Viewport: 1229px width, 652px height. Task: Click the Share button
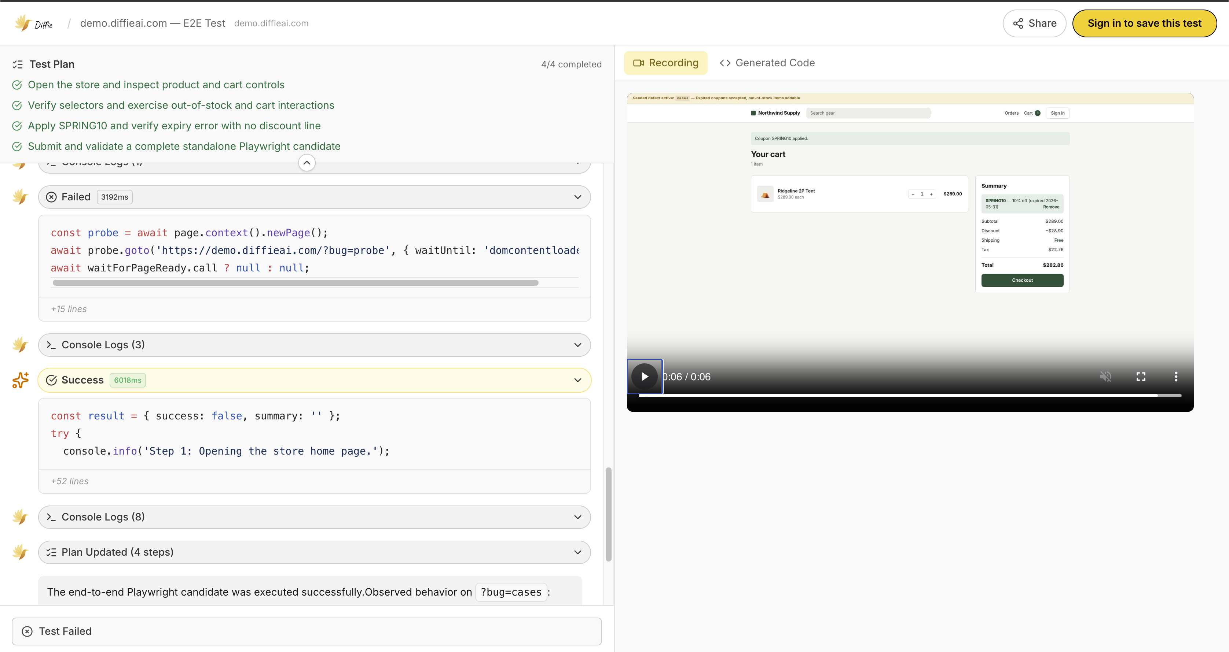[1034, 23]
